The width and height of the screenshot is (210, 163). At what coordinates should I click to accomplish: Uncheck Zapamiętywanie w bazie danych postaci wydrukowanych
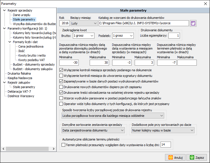point(62,81)
